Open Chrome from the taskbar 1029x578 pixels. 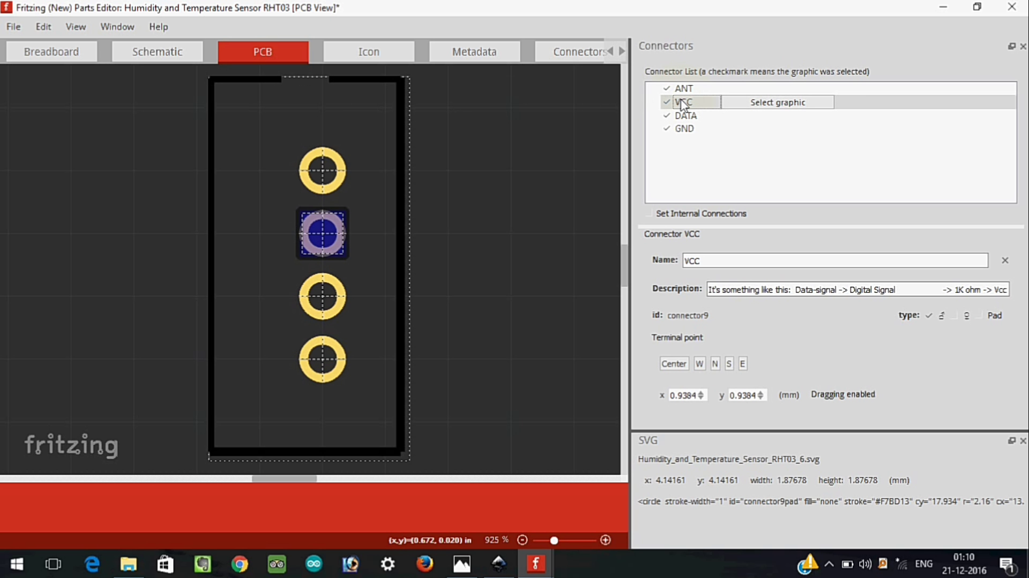click(x=240, y=564)
